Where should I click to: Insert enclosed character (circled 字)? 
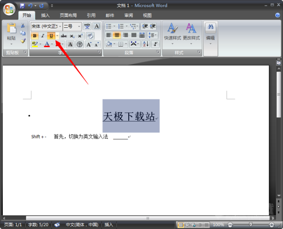pyautogui.click(x=79, y=44)
